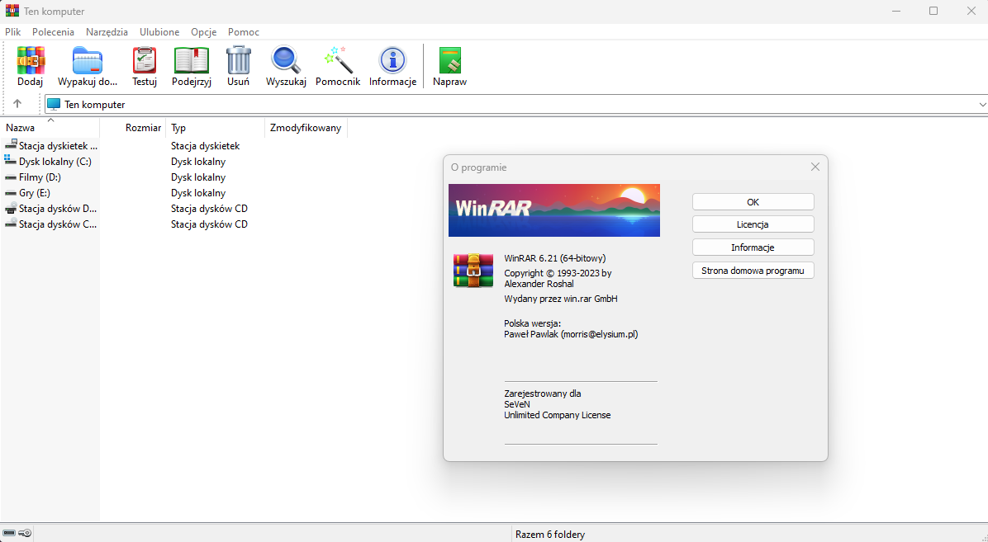Expand the address bar dropdown arrow
Screen dimensions: 988x542
(x=982, y=105)
